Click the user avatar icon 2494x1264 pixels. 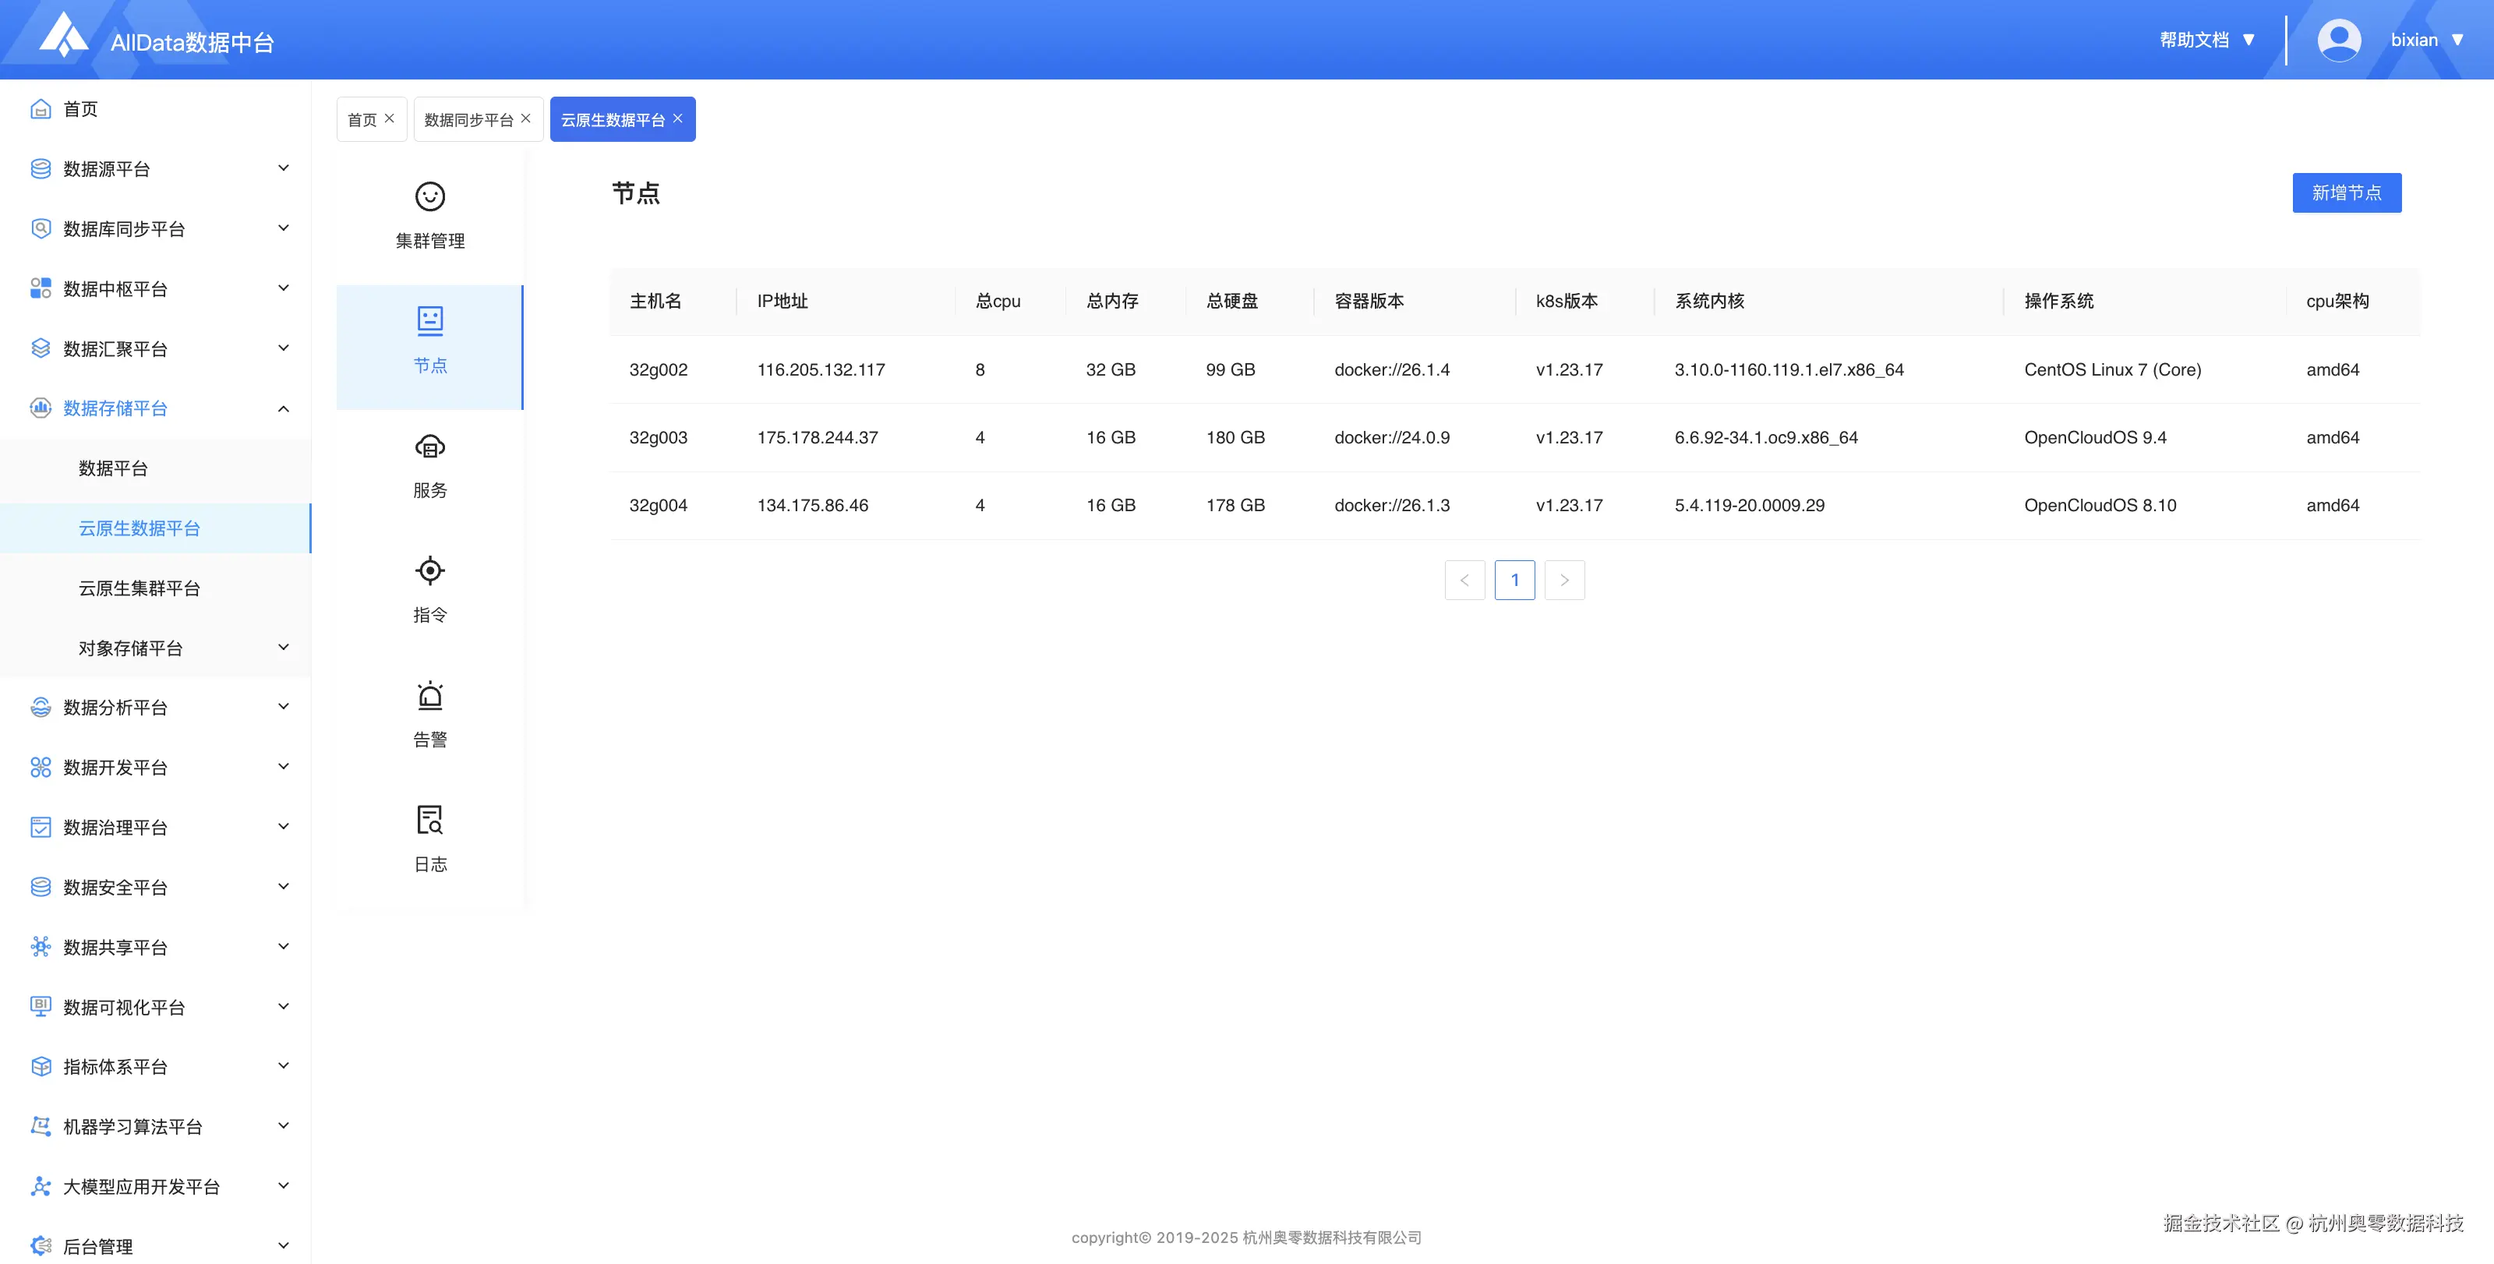(x=2338, y=41)
